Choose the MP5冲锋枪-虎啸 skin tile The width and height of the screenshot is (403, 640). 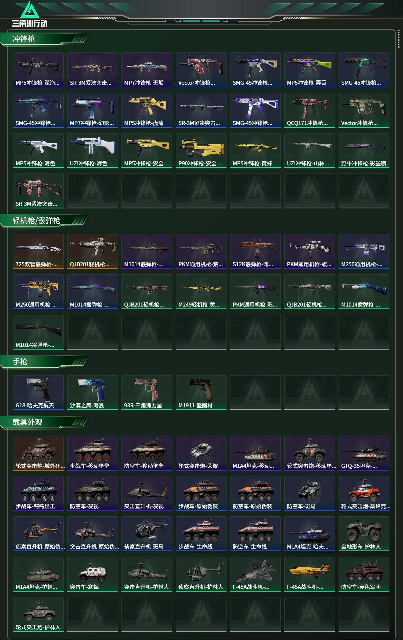147,110
